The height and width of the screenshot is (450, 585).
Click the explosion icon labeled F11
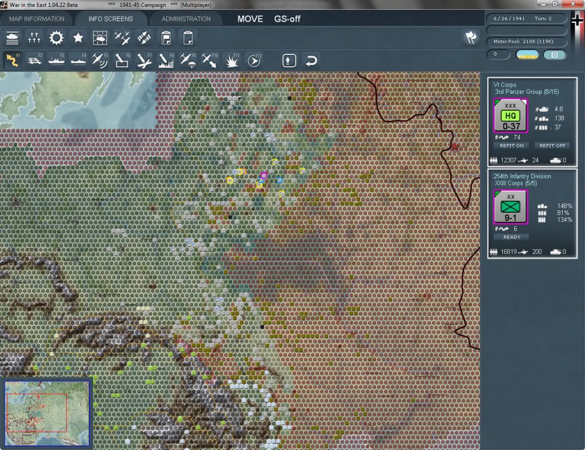(x=232, y=60)
